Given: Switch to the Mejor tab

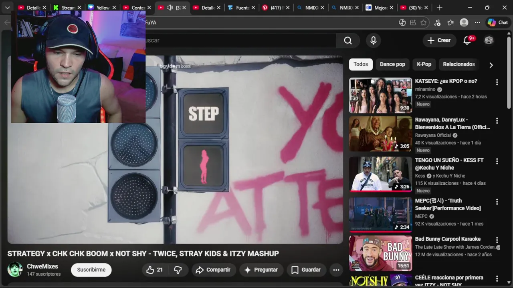Looking at the screenshot, I should pyautogui.click(x=380, y=8).
